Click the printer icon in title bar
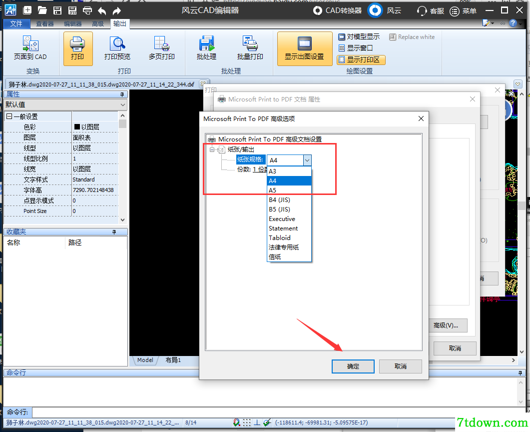Image resolution: width=530 pixels, height=432 pixels. [87, 10]
